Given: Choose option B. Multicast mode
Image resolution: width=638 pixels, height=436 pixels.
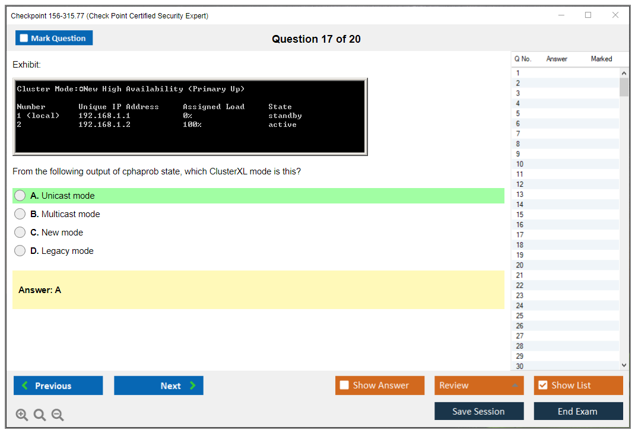Looking at the screenshot, I should (x=20, y=214).
